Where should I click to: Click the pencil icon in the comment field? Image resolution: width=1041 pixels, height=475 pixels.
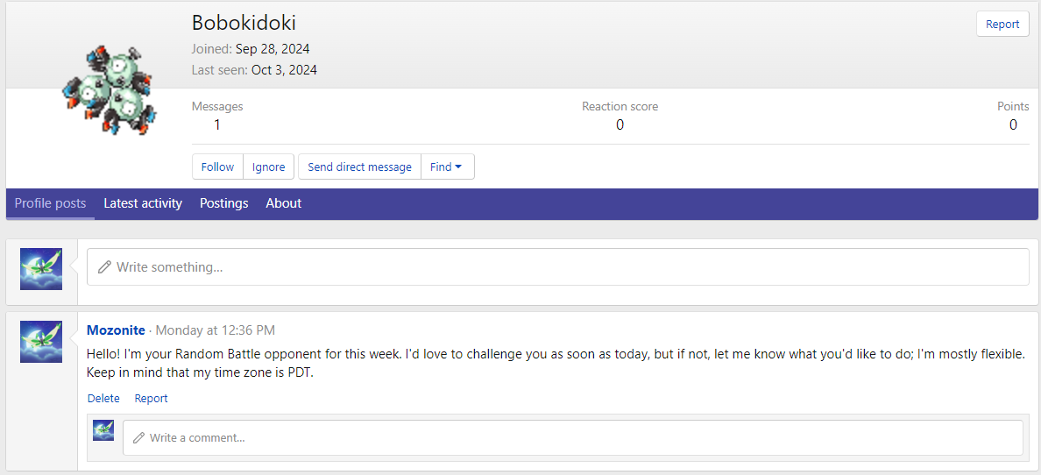138,437
